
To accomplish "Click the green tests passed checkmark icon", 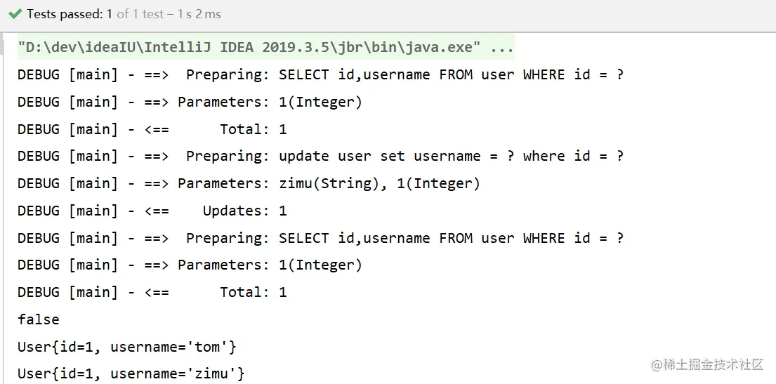I will [x=16, y=14].
